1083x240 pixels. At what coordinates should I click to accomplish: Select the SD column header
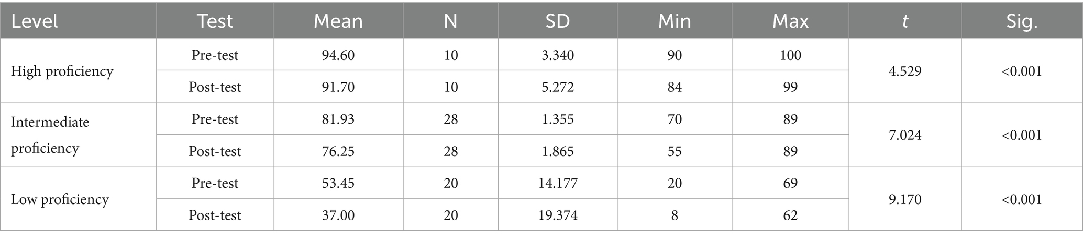557,21
